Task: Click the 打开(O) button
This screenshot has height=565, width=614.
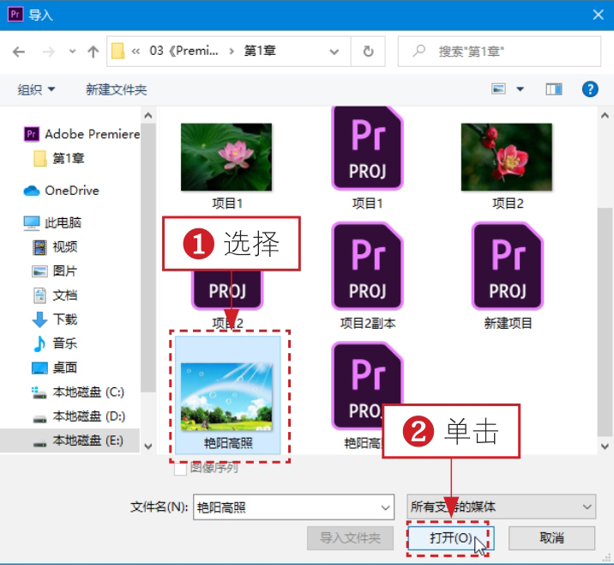Action: (x=451, y=538)
